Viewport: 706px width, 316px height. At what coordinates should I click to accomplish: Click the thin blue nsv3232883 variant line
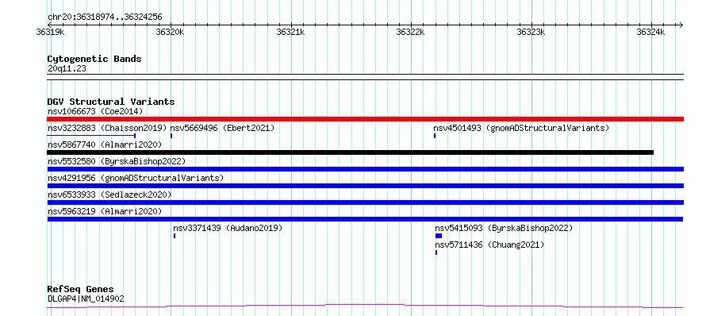[x=91, y=135]
